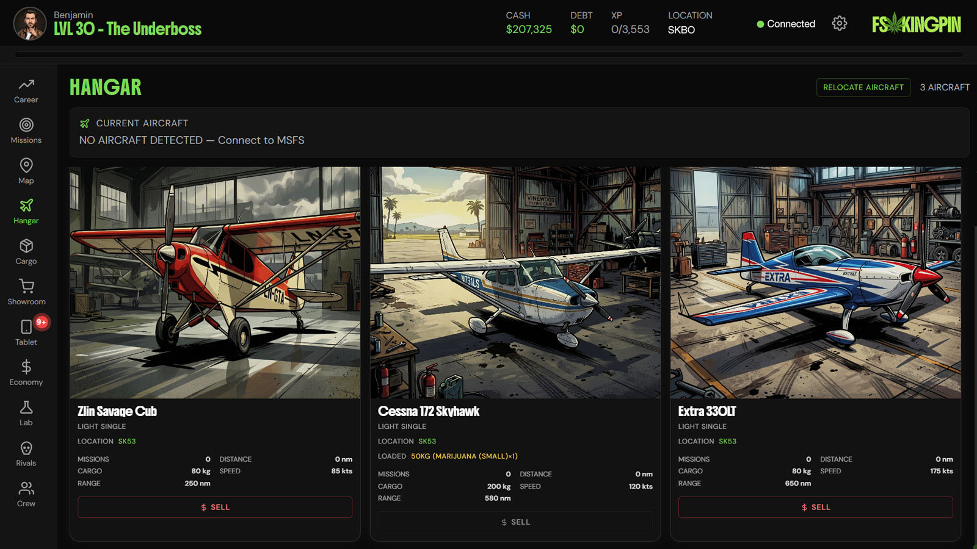Click Cessna speed value 120 kts
The height and width of the screenshot is (549, 977).
tap(641, 486)
